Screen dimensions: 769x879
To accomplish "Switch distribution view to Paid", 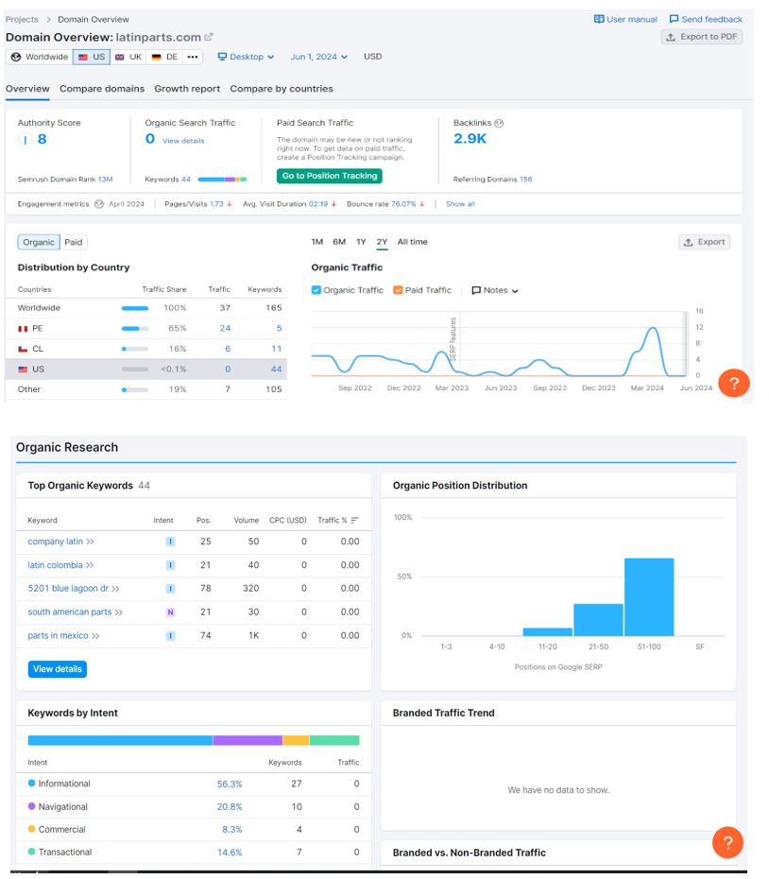I will 74,242.
